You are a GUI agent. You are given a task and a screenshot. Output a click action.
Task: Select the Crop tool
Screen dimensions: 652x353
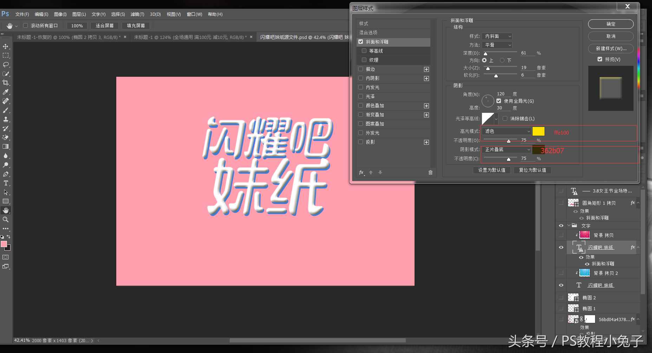(x=5, y=83)
